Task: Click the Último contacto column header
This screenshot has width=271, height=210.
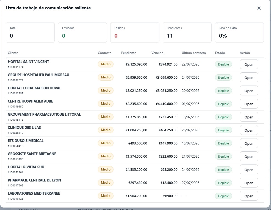Action: pos(194,53)
